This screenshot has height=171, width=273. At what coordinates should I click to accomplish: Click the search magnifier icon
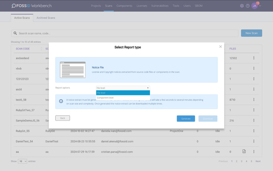pyautogui.click(x=15, y=33)
